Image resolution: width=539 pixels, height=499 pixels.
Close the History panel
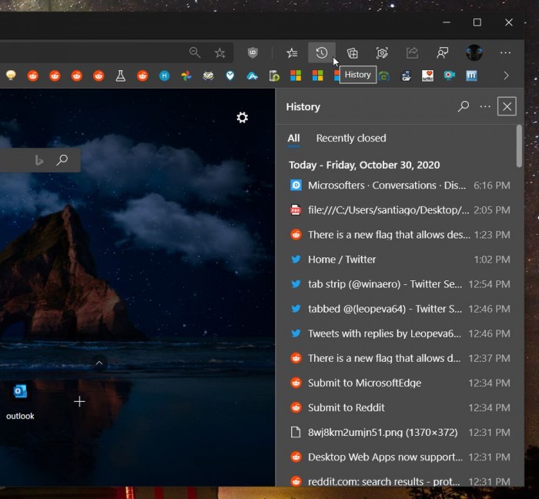click(x=507, y=106)
